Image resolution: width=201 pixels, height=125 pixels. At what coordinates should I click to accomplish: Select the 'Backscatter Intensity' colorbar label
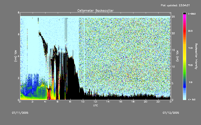click(x=196, y=56)
